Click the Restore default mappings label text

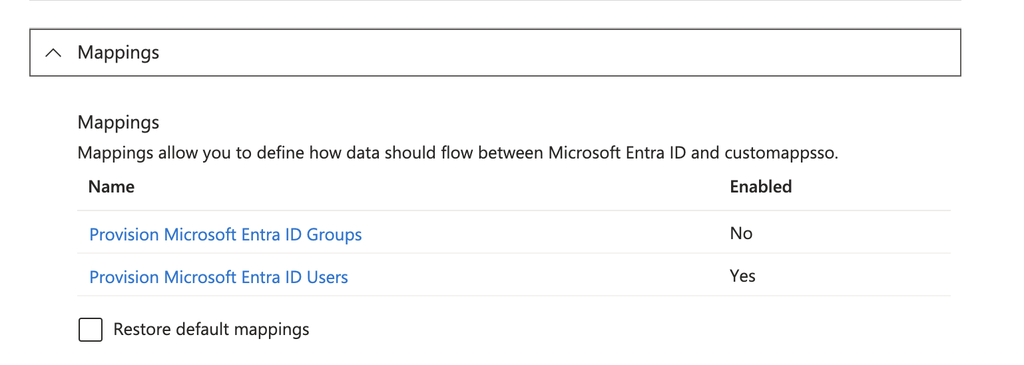(x=211, y=330)
